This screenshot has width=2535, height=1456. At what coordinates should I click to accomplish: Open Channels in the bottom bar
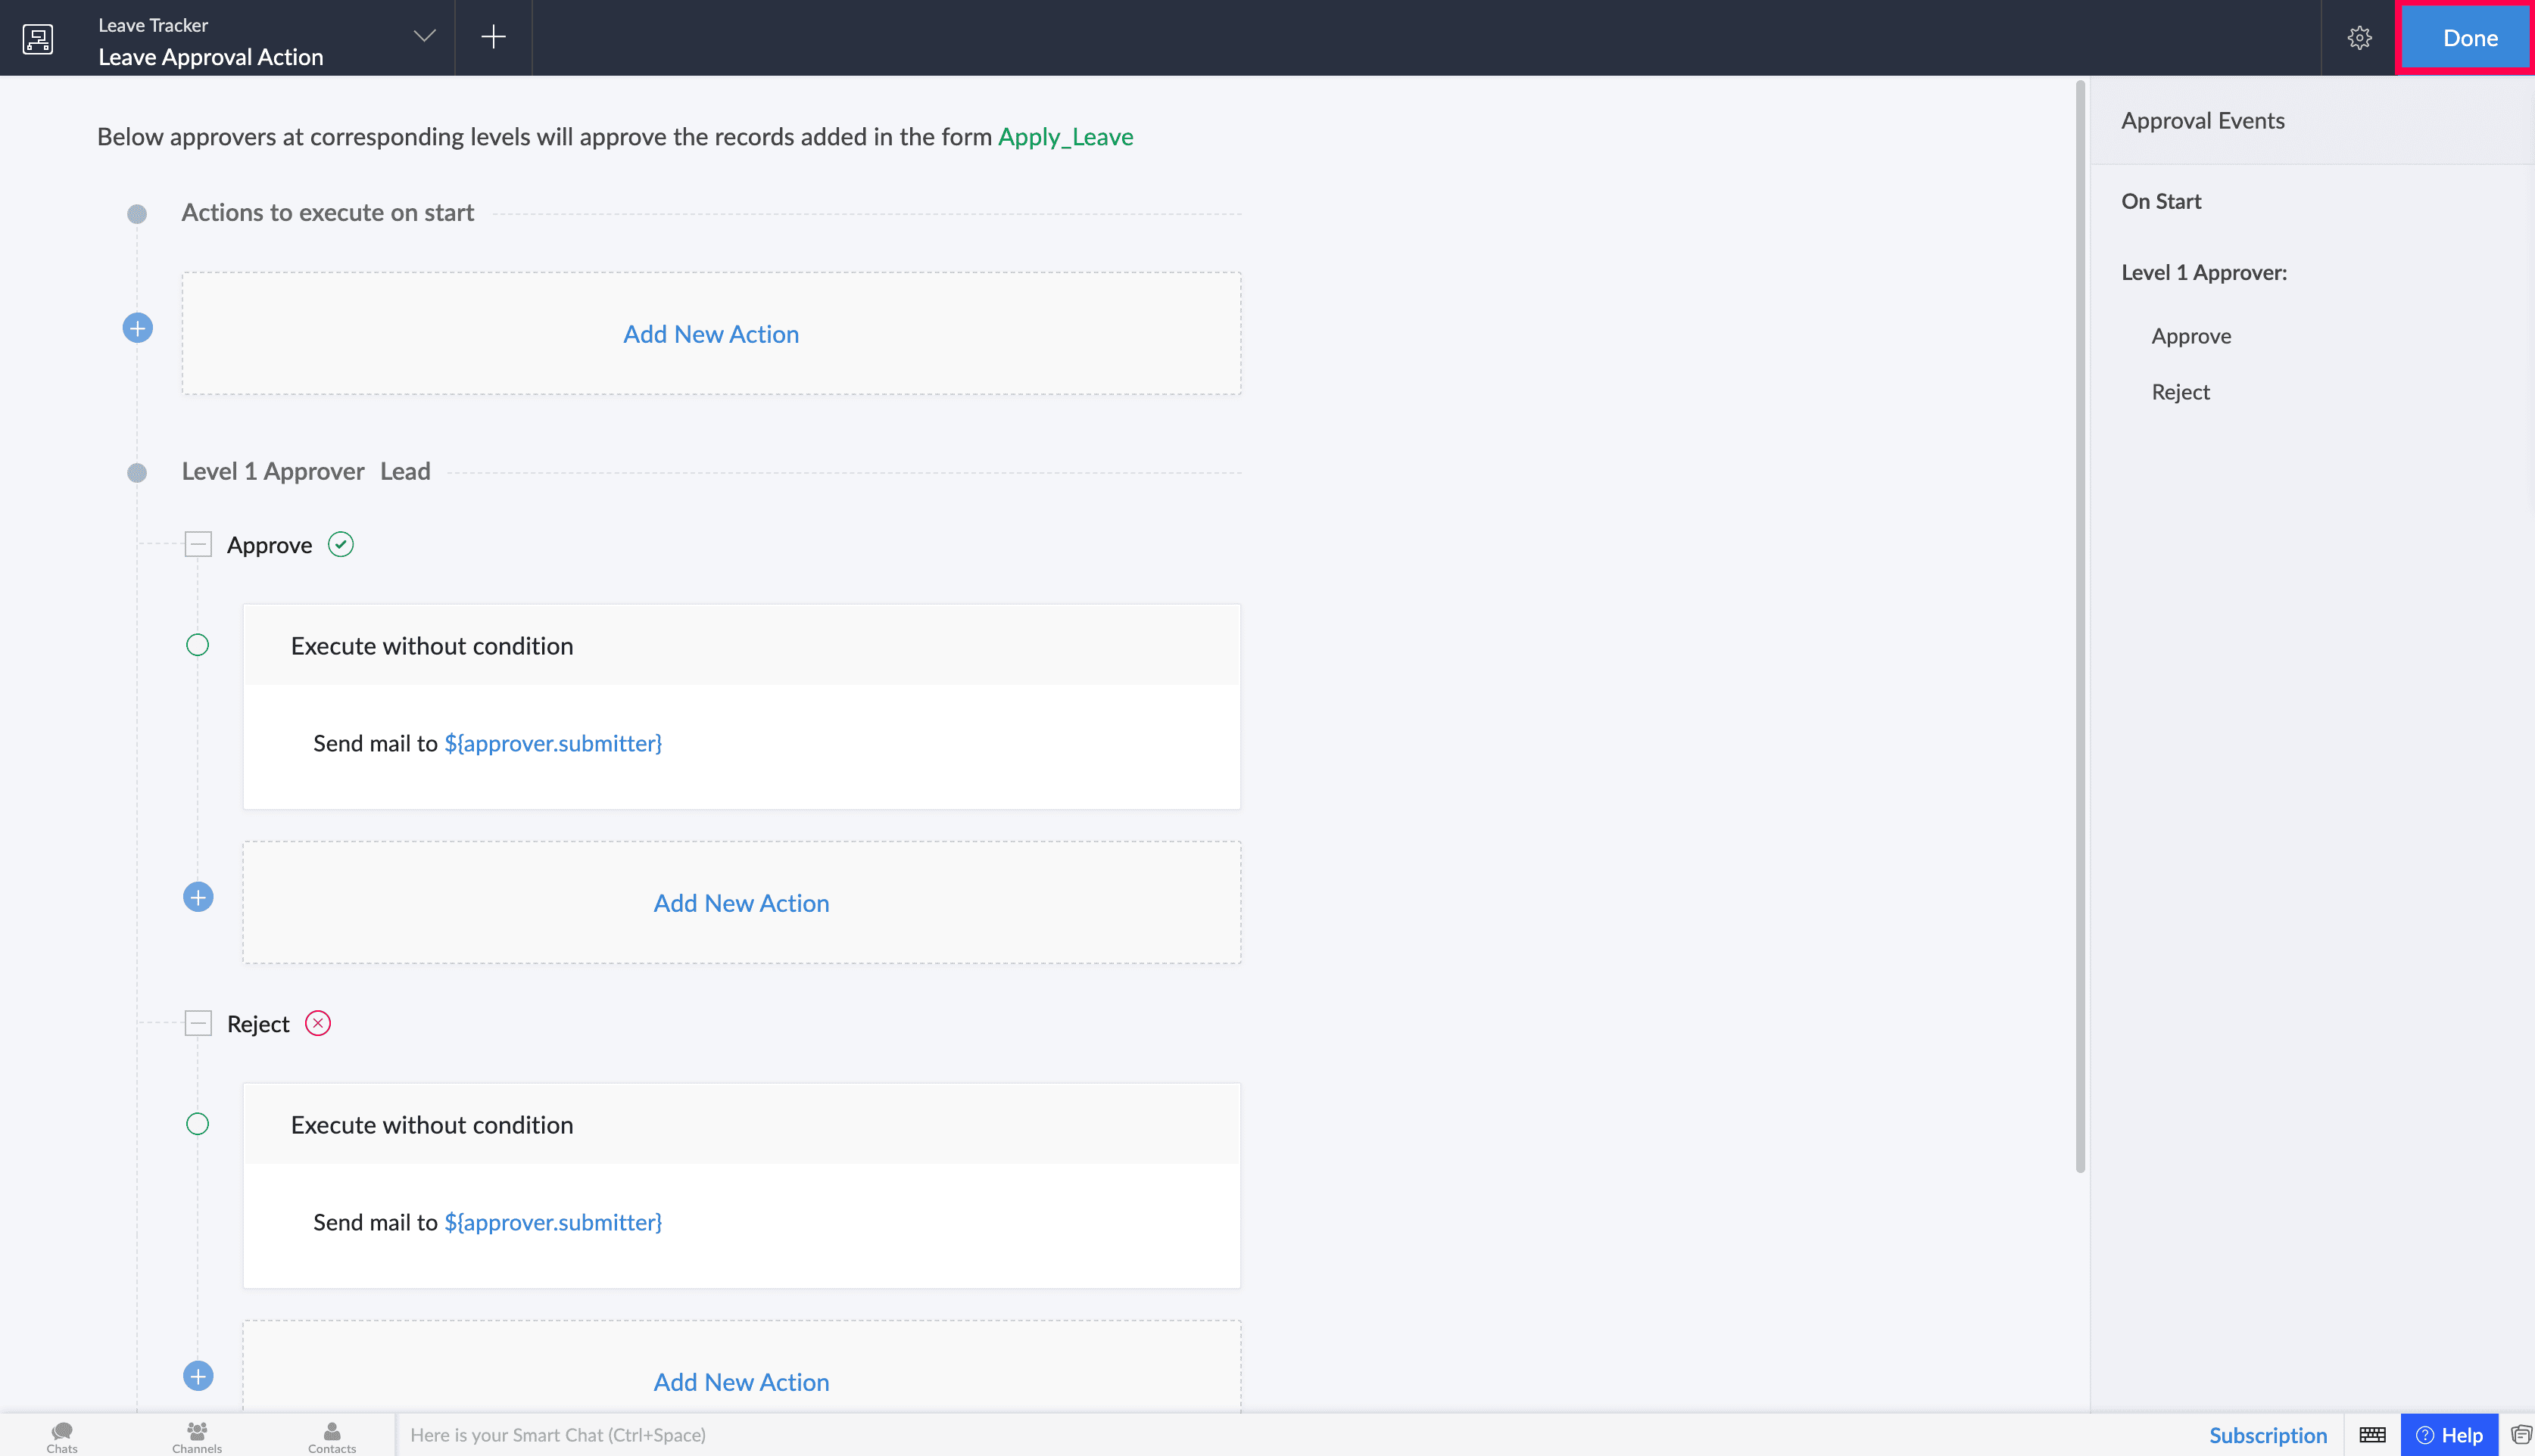pyautogui.click(x=197, y=1436)
